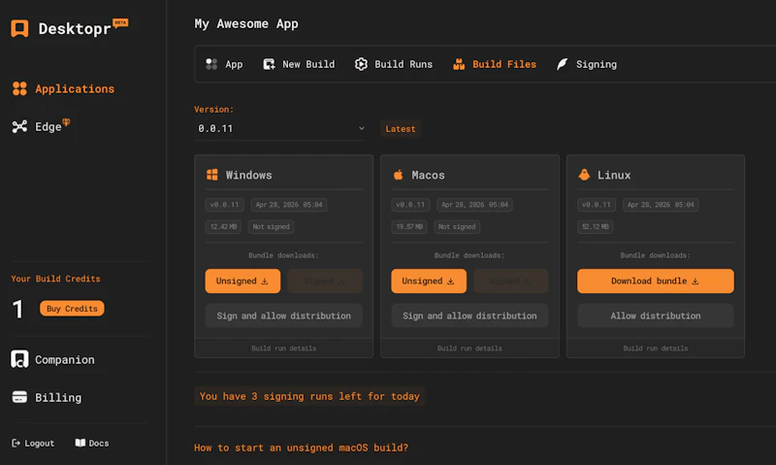Go to the Signing tab
This screenshot has width=776, height=465.
coord(587,64)
